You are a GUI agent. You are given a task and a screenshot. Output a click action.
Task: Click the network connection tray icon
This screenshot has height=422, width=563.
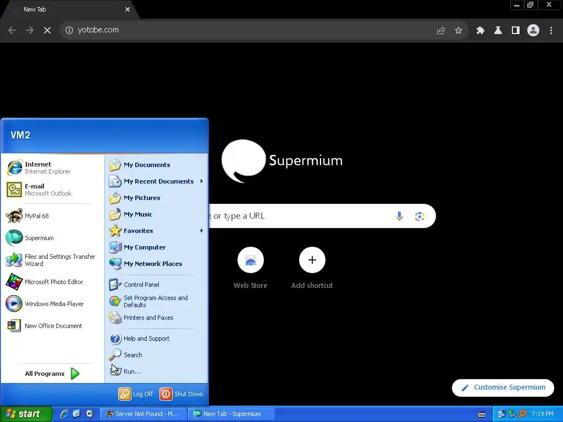point(501,414)
